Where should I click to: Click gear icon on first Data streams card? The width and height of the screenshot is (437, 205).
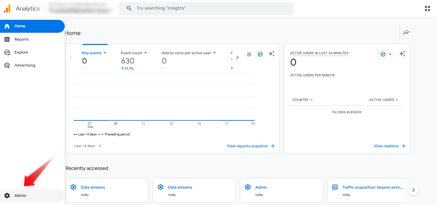point(73,187)
